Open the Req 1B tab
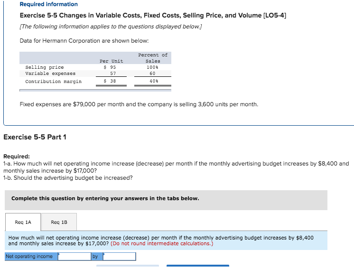The image size is (354, 268). (x=59, y=222)
